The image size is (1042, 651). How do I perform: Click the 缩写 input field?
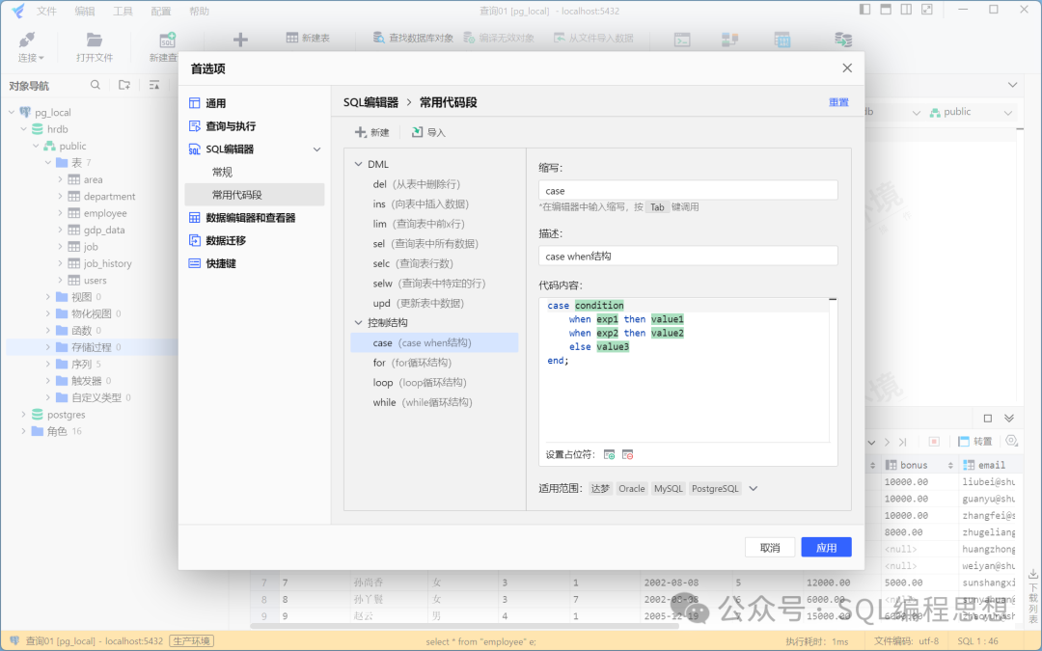pyautogui.click(x=688, y=191)
